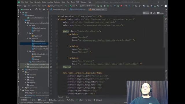Switch editor to Code view
Screen dimensions: 185x104
point(146,13)
